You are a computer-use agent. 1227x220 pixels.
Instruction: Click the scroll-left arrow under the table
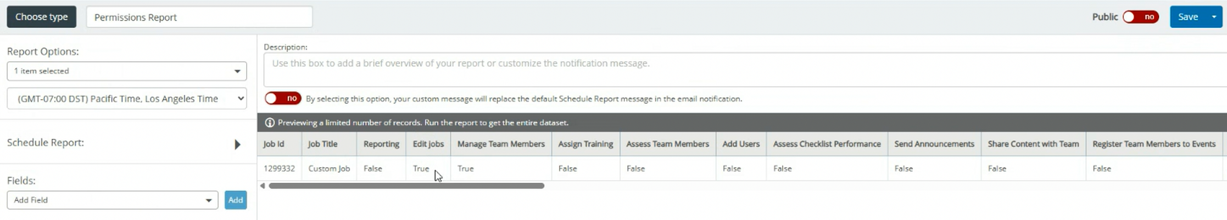tap(263, 186)
